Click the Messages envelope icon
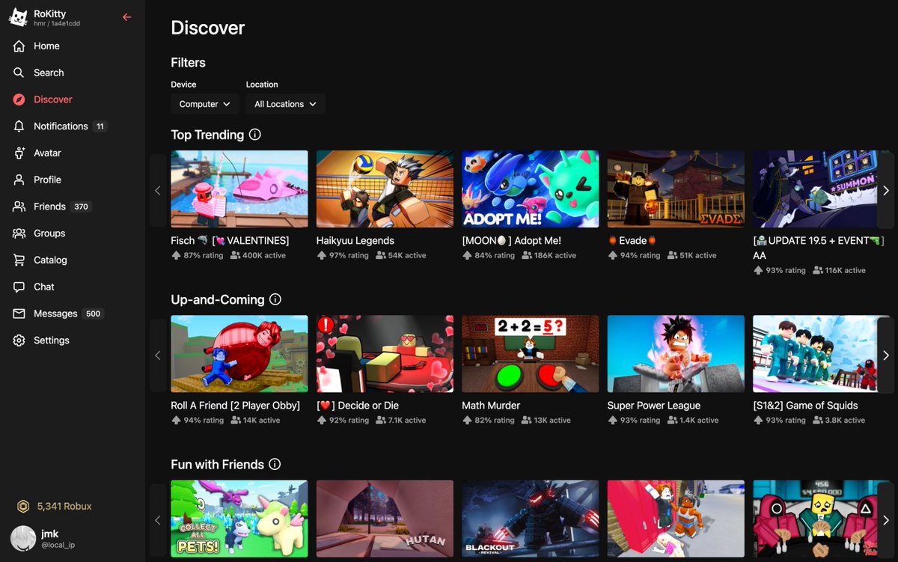The width and height of the screenshot is (898, 562). pos(19,314)
